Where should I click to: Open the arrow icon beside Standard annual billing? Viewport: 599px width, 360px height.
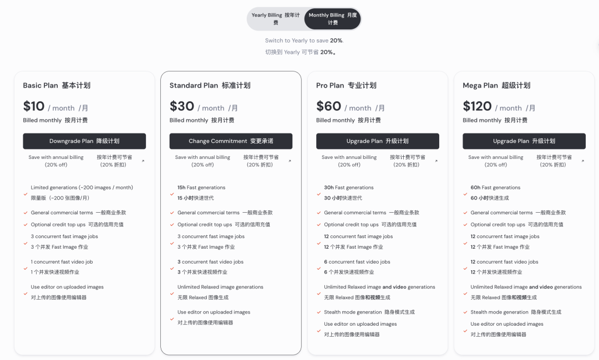290,161
